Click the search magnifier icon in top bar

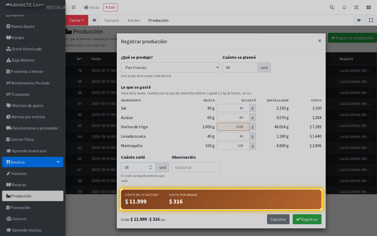(x=332, y=7)
